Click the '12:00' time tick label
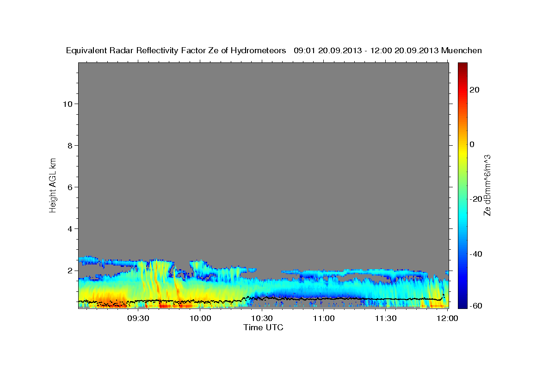This screenshot has height=370, width=555. tap(447, 319)
